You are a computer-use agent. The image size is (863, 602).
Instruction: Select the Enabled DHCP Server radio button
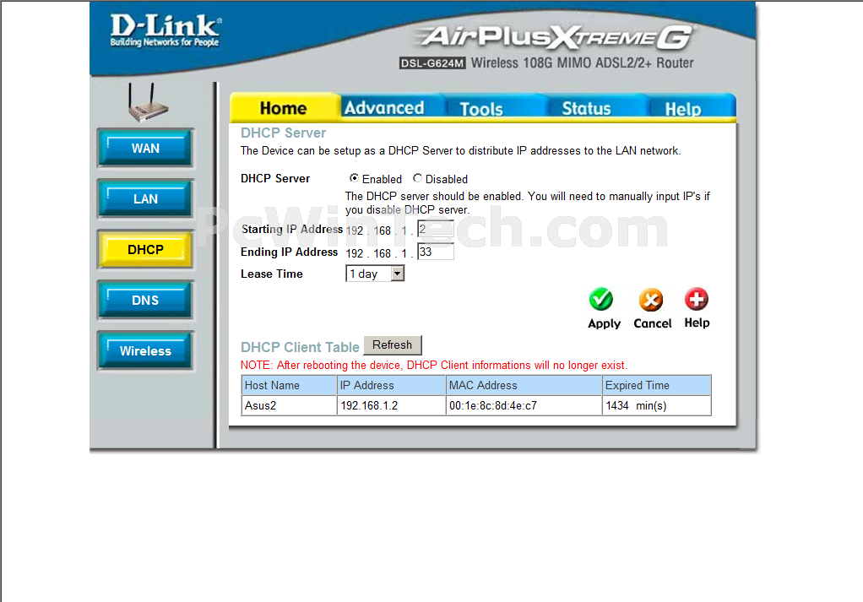tap(354, 178)
